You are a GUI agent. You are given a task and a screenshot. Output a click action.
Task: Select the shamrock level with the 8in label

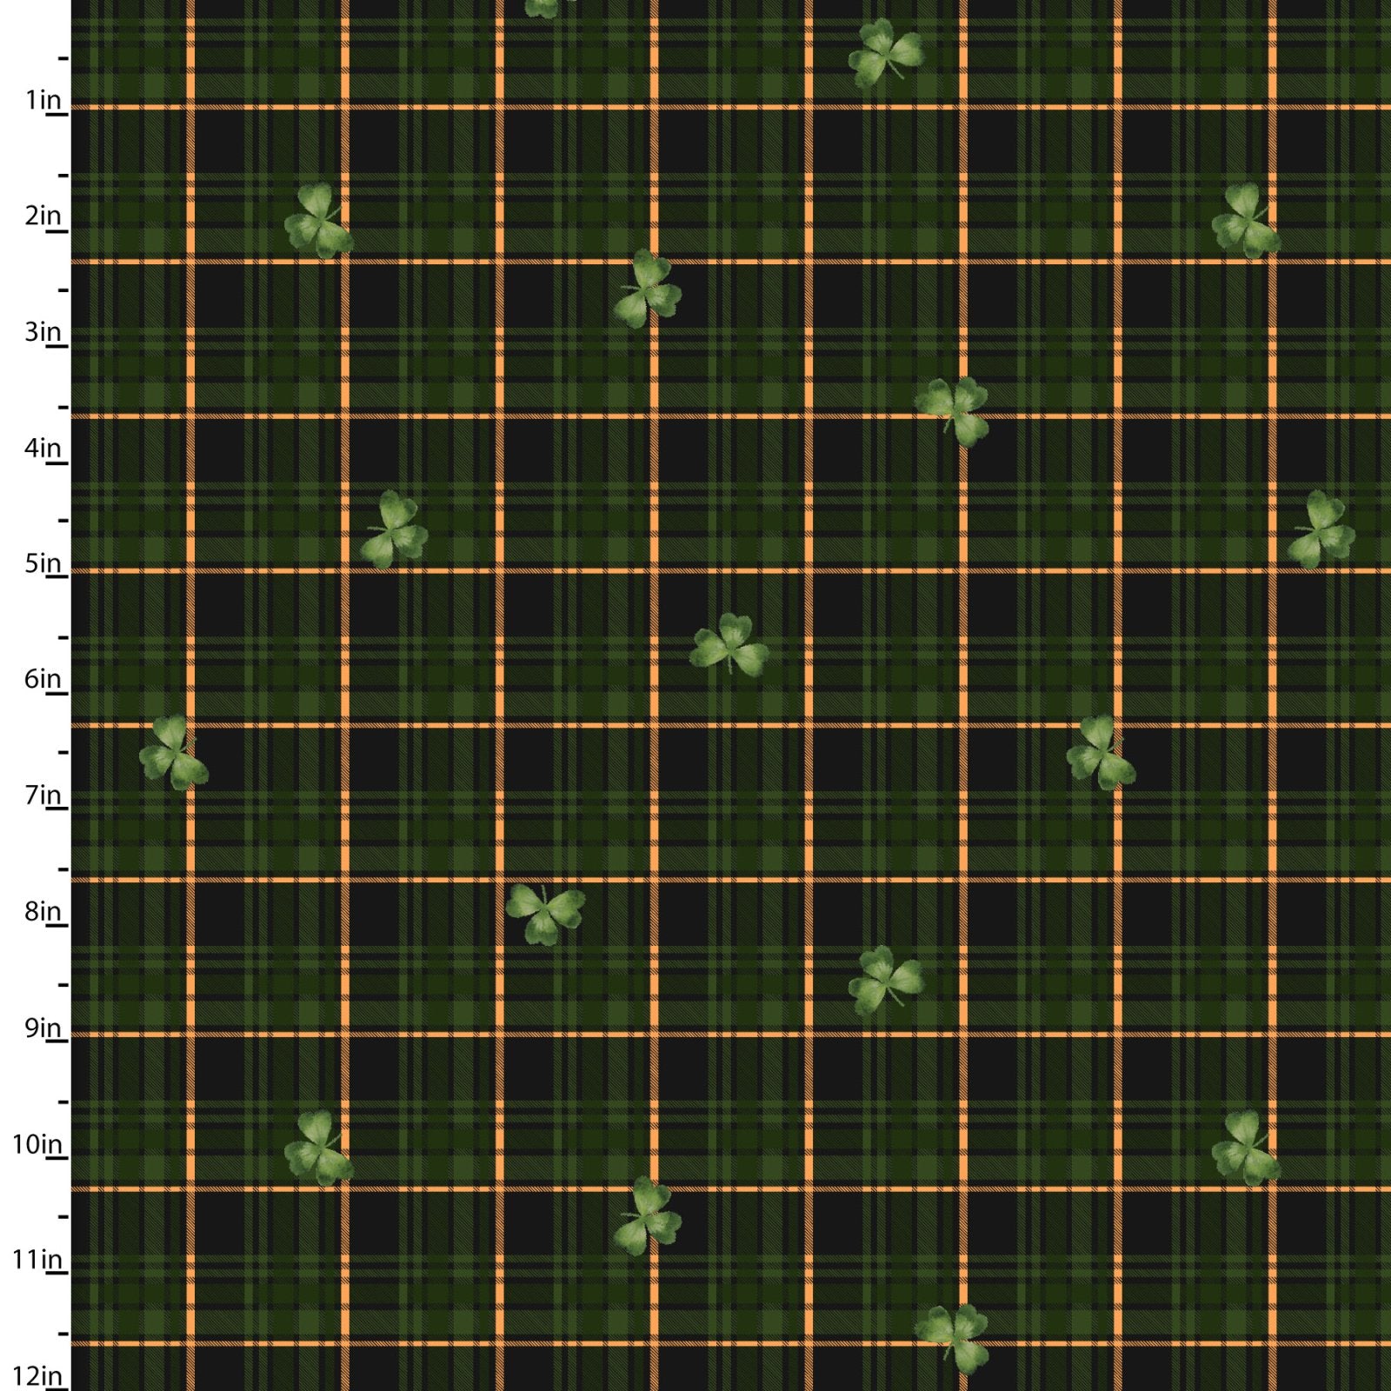coord(544,912)
